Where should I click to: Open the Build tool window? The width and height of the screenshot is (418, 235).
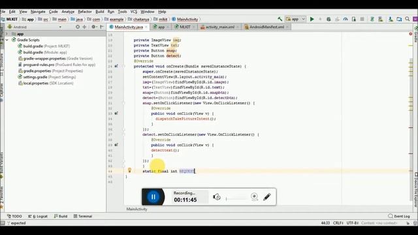pos(61,216)
